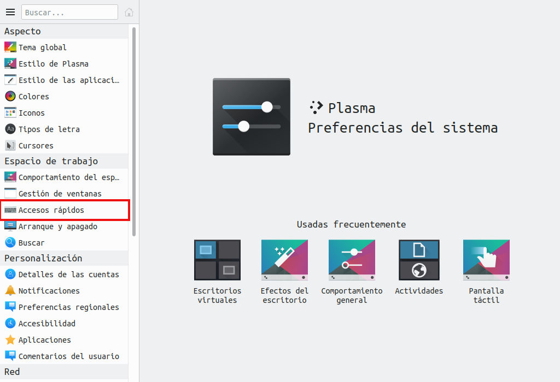The image size is (560, 382).
Task: Open Tipos de letra icon
Action: 10,129
